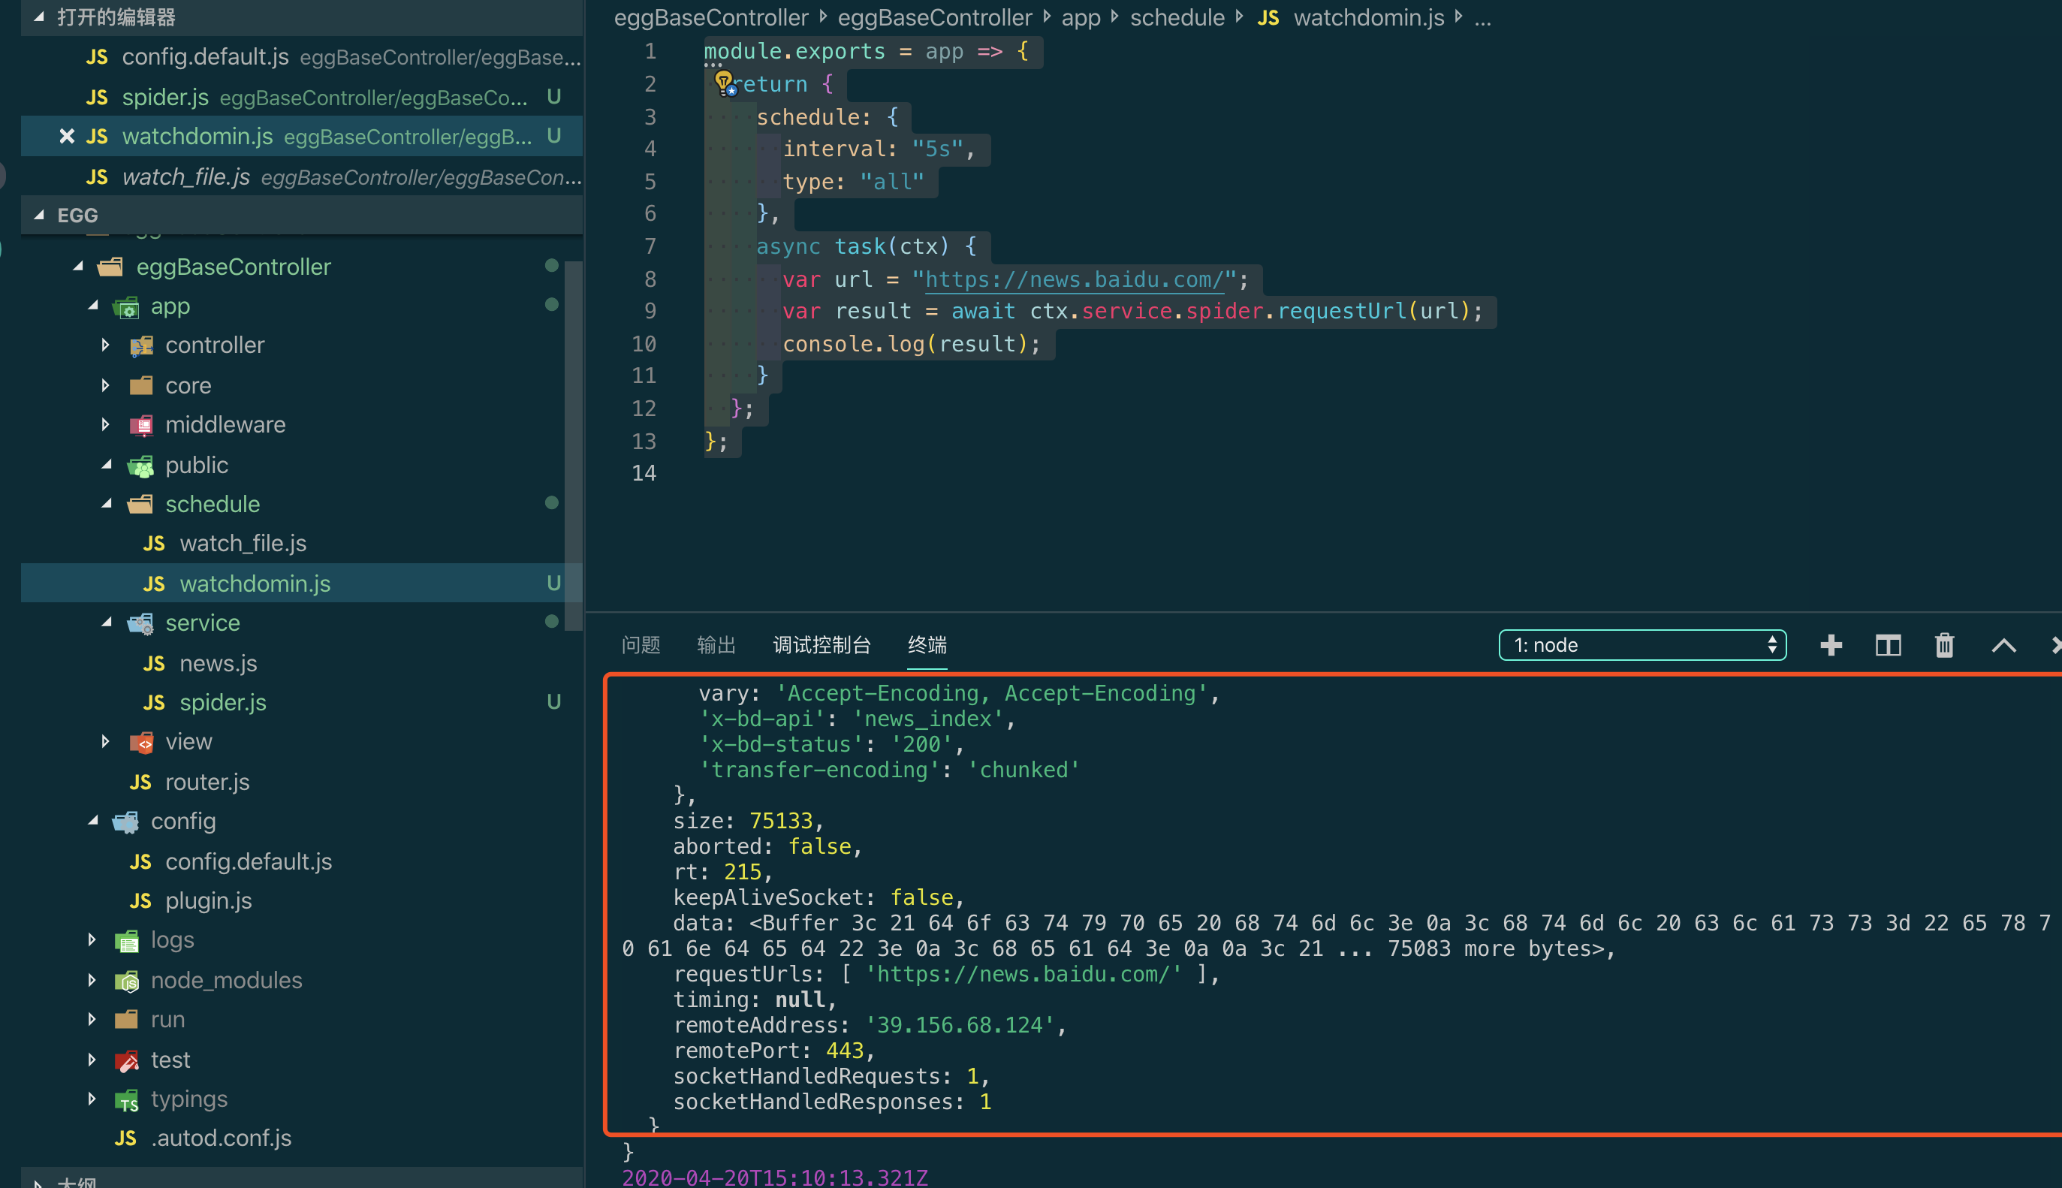
Task: Expand the node_modules folder
Action: (x=92, y=980)
